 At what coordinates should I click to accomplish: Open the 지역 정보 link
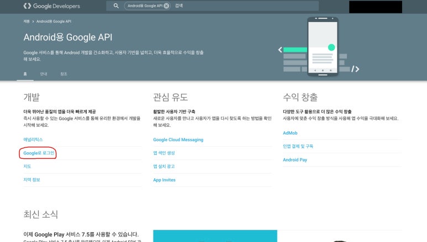31,180
